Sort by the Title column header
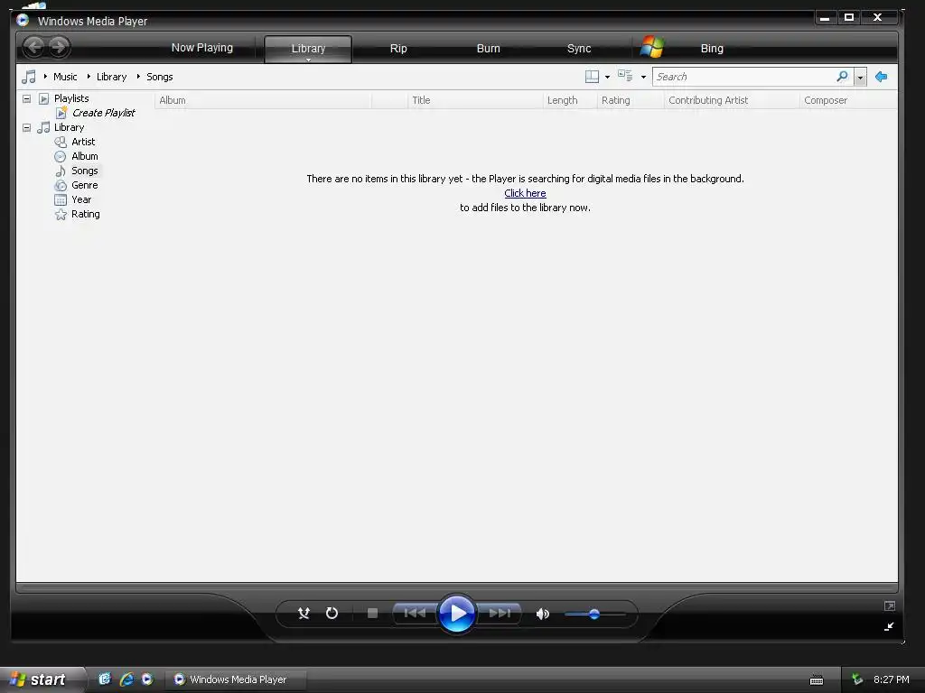Viewport: 925px width, 693px height. coord(475,100)
